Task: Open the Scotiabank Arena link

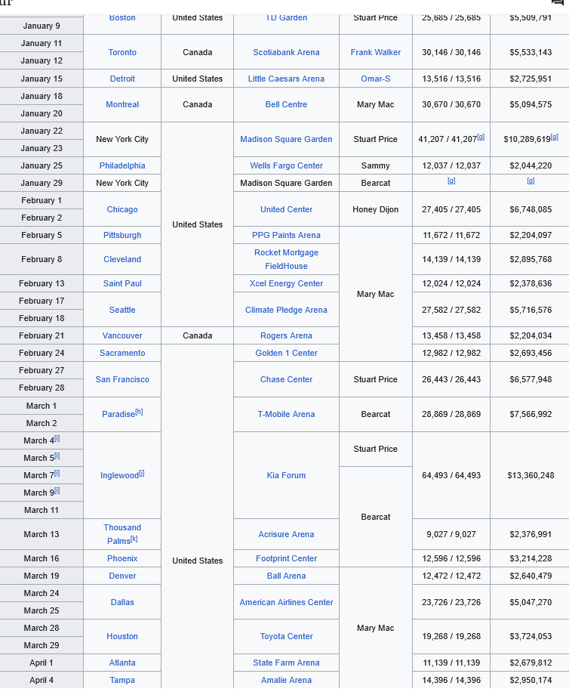Action: pos(286,52)
